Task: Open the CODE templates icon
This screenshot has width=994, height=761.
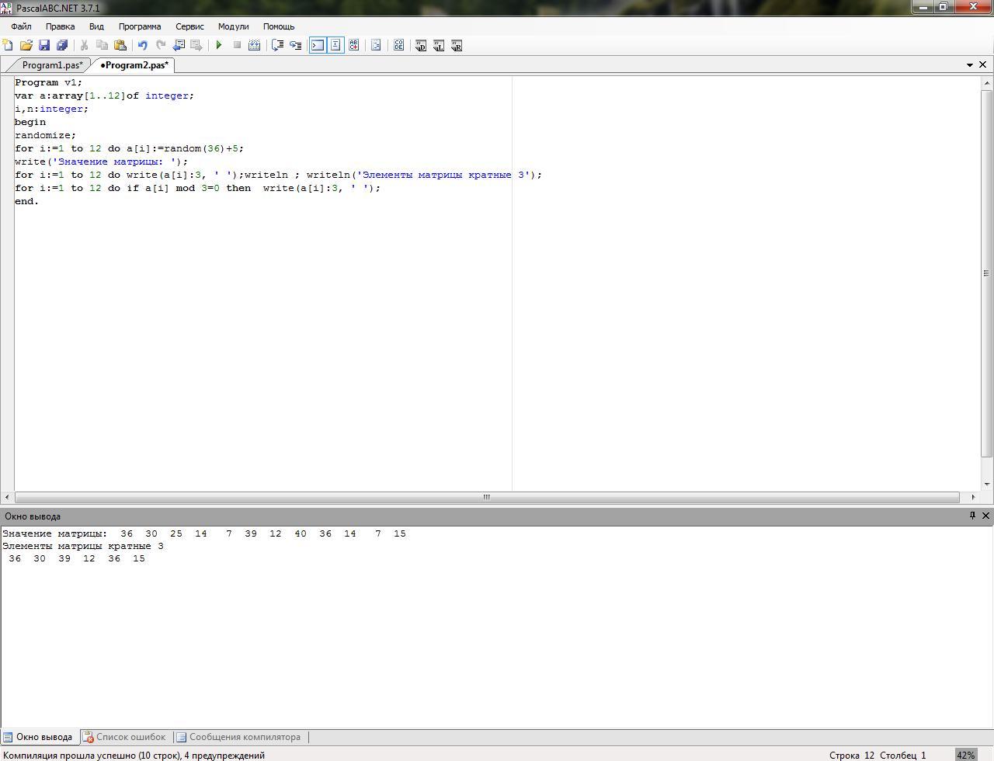Action: pos(398,45)
